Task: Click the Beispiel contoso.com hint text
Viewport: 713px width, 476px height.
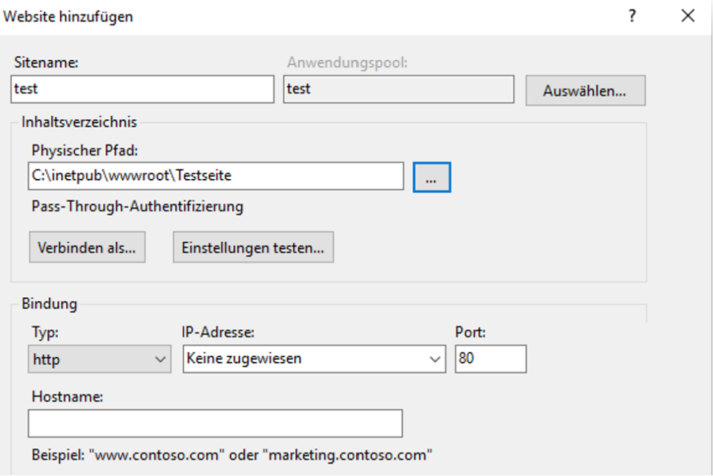Action: click(232, 456)
